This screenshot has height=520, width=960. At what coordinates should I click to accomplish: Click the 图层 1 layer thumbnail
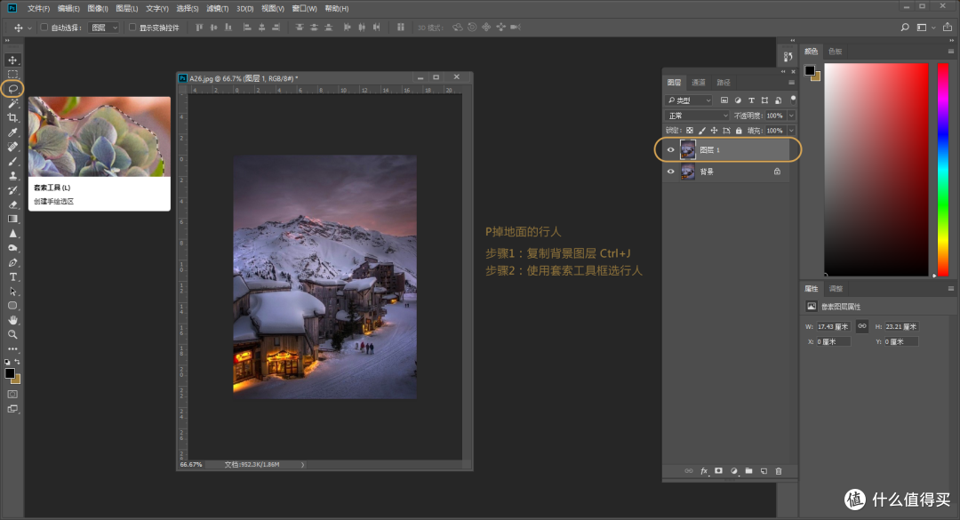click(x=687, y=148)
